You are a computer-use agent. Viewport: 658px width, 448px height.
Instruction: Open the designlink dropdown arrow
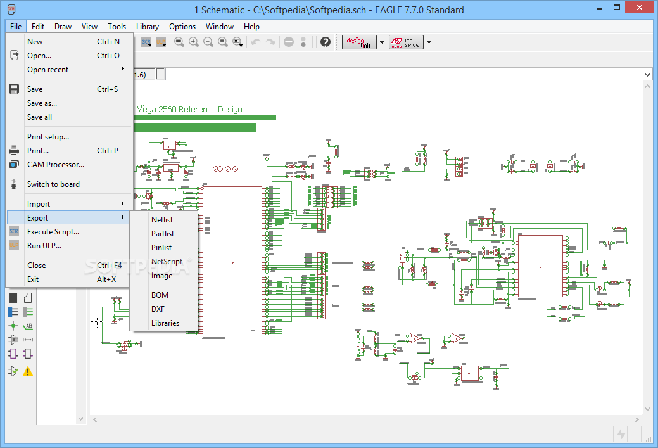(x=382, y=42)
